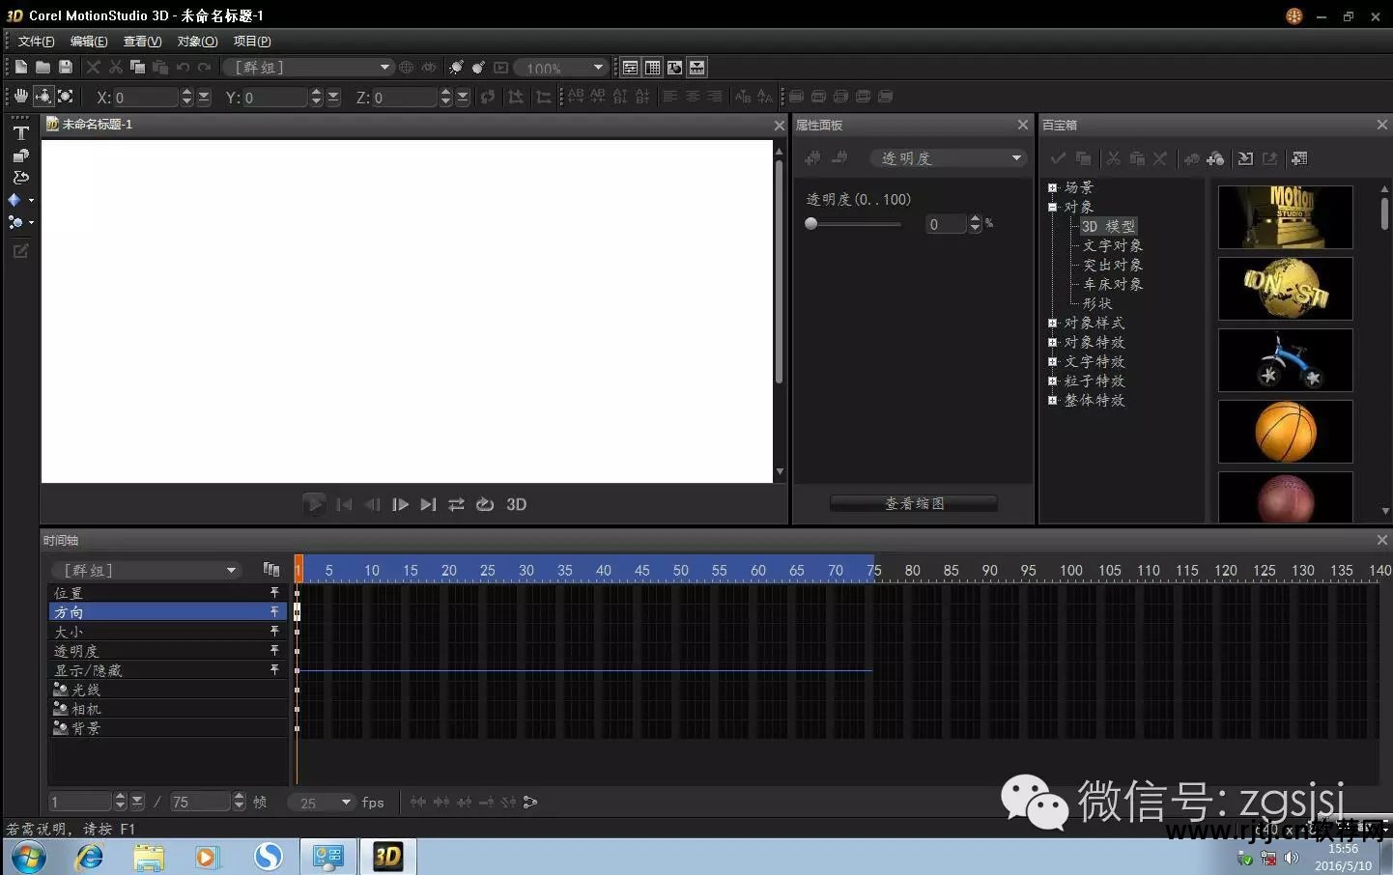The width and height of the screenshot is (1393, 875).
Task: Open Windows Explorer from the taskbar
Action: tap(149, 856)
